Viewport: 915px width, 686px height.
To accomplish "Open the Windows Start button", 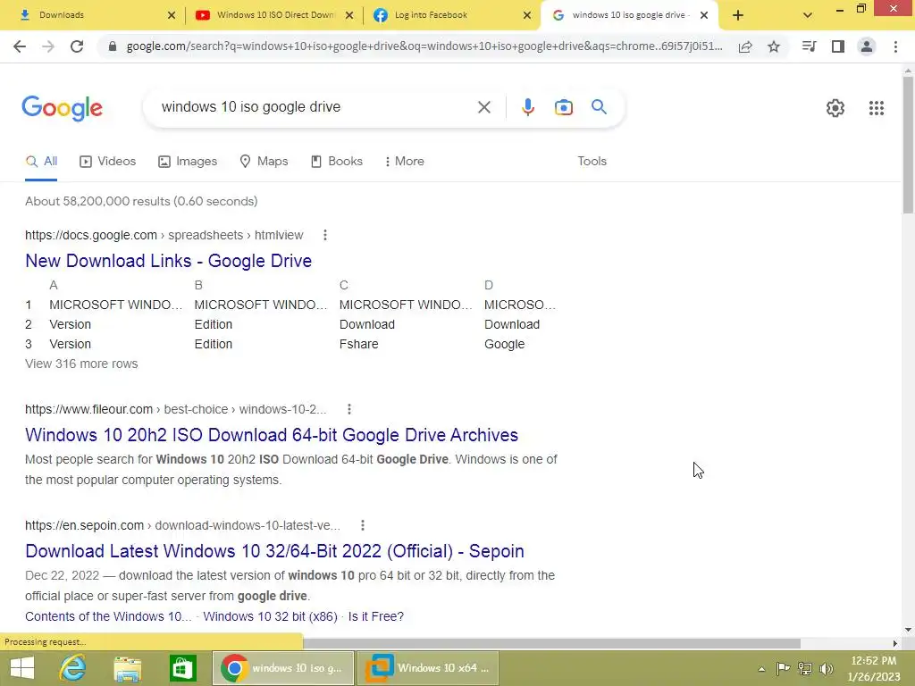I will click(22, 668).
